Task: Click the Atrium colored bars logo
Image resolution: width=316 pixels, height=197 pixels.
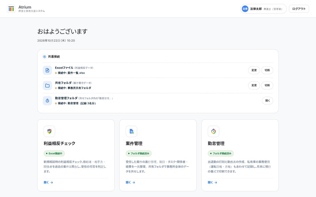Action: [11, 9]
